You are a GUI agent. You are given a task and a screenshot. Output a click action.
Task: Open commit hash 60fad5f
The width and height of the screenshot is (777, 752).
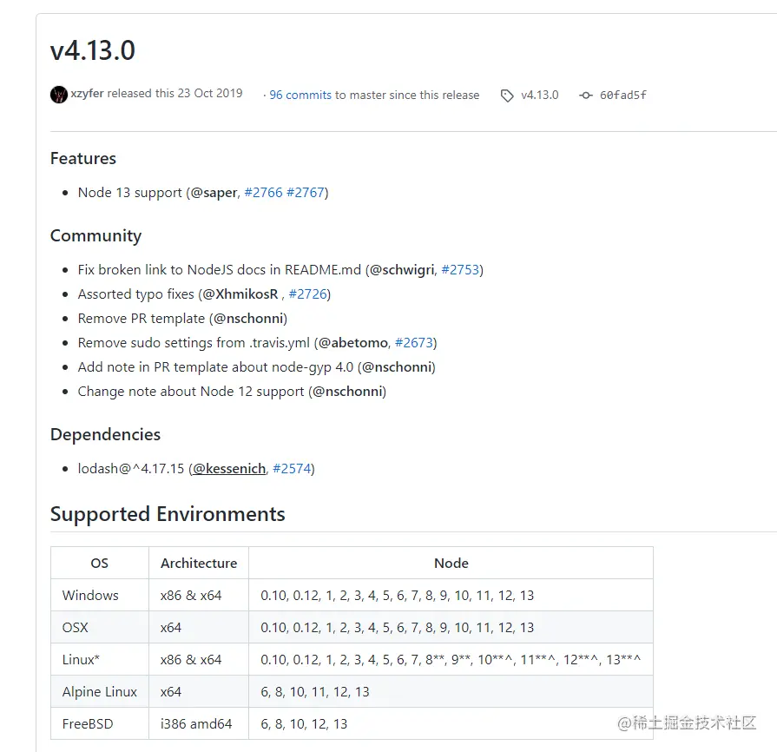click(x=622, y=95)
